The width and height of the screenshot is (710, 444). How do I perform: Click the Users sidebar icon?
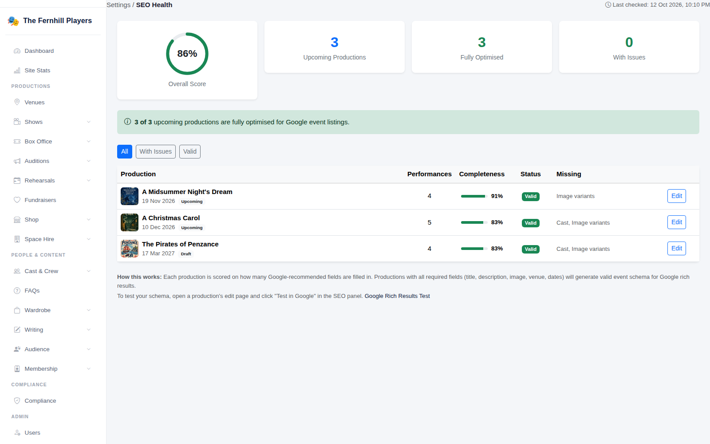[17, 433]
